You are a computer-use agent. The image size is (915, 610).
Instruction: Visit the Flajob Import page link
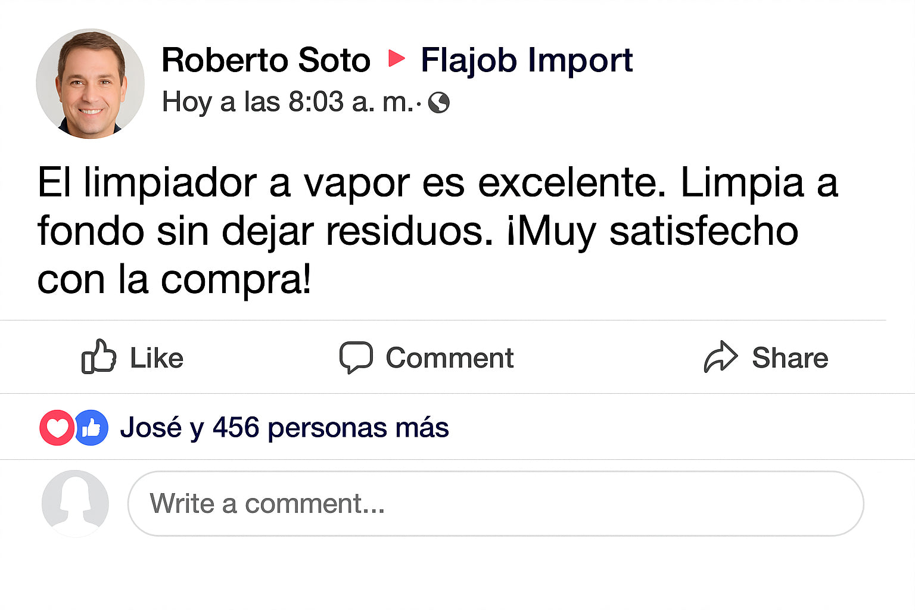tap(526, 60)
